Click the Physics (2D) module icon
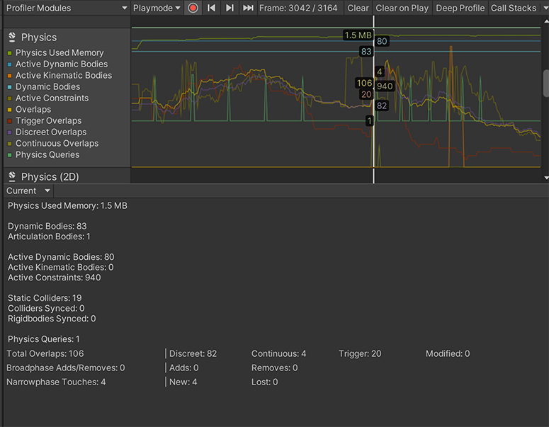Viewport: 549px width, 427px height. (x=12, y=176)
